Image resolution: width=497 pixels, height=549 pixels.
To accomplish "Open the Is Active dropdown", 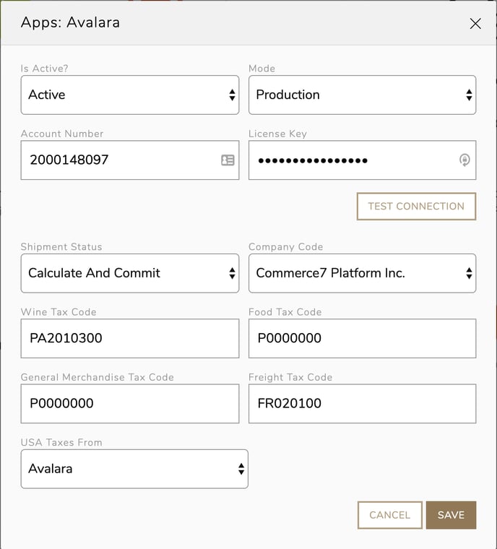I will (130, 95).
